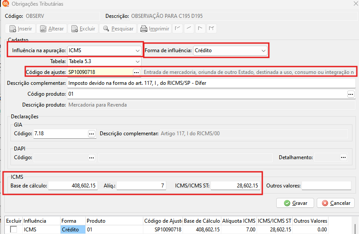Viewport: 359px width, 234px height.
Task: Go to last record navigation icon
Action: tap(212, 29)
